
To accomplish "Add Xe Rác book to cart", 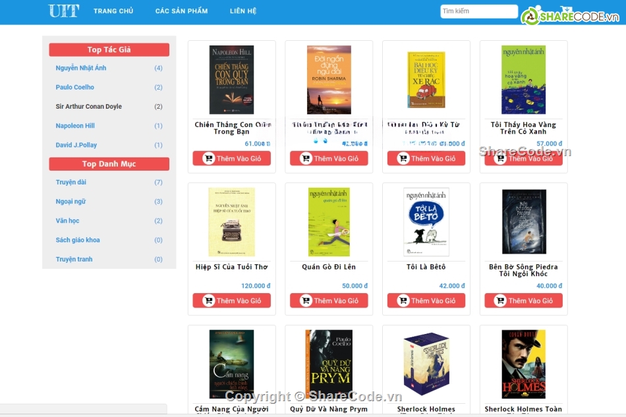I will pos(426,158).
